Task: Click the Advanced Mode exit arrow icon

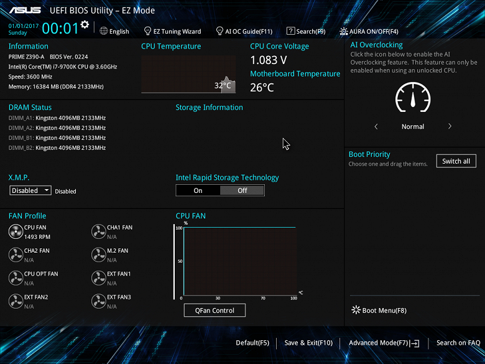Action: tap(415, 343)
